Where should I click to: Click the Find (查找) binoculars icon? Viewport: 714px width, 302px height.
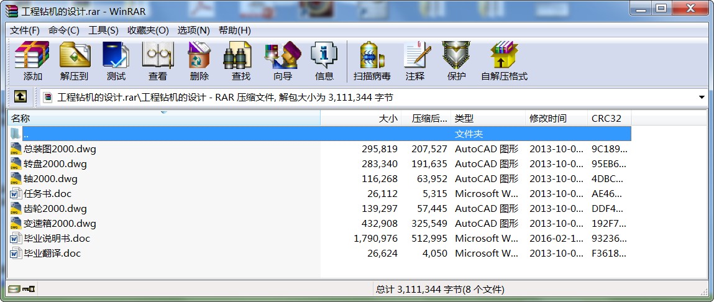point(237,55)
